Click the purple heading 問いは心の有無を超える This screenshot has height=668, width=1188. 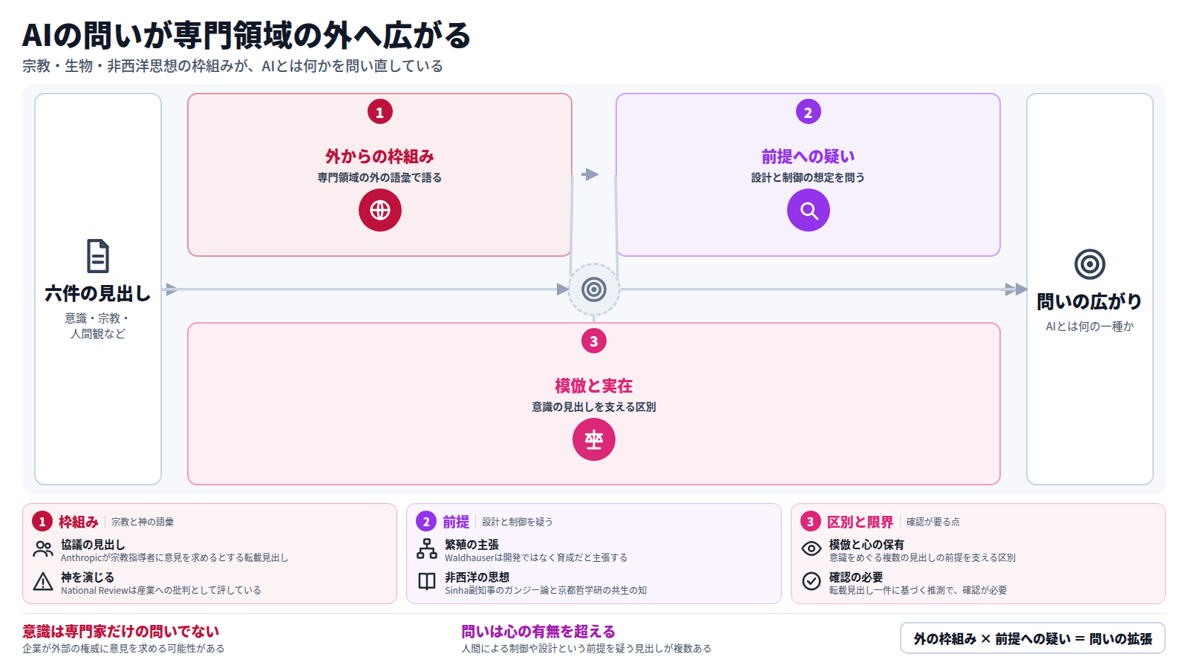click(539, 632)
